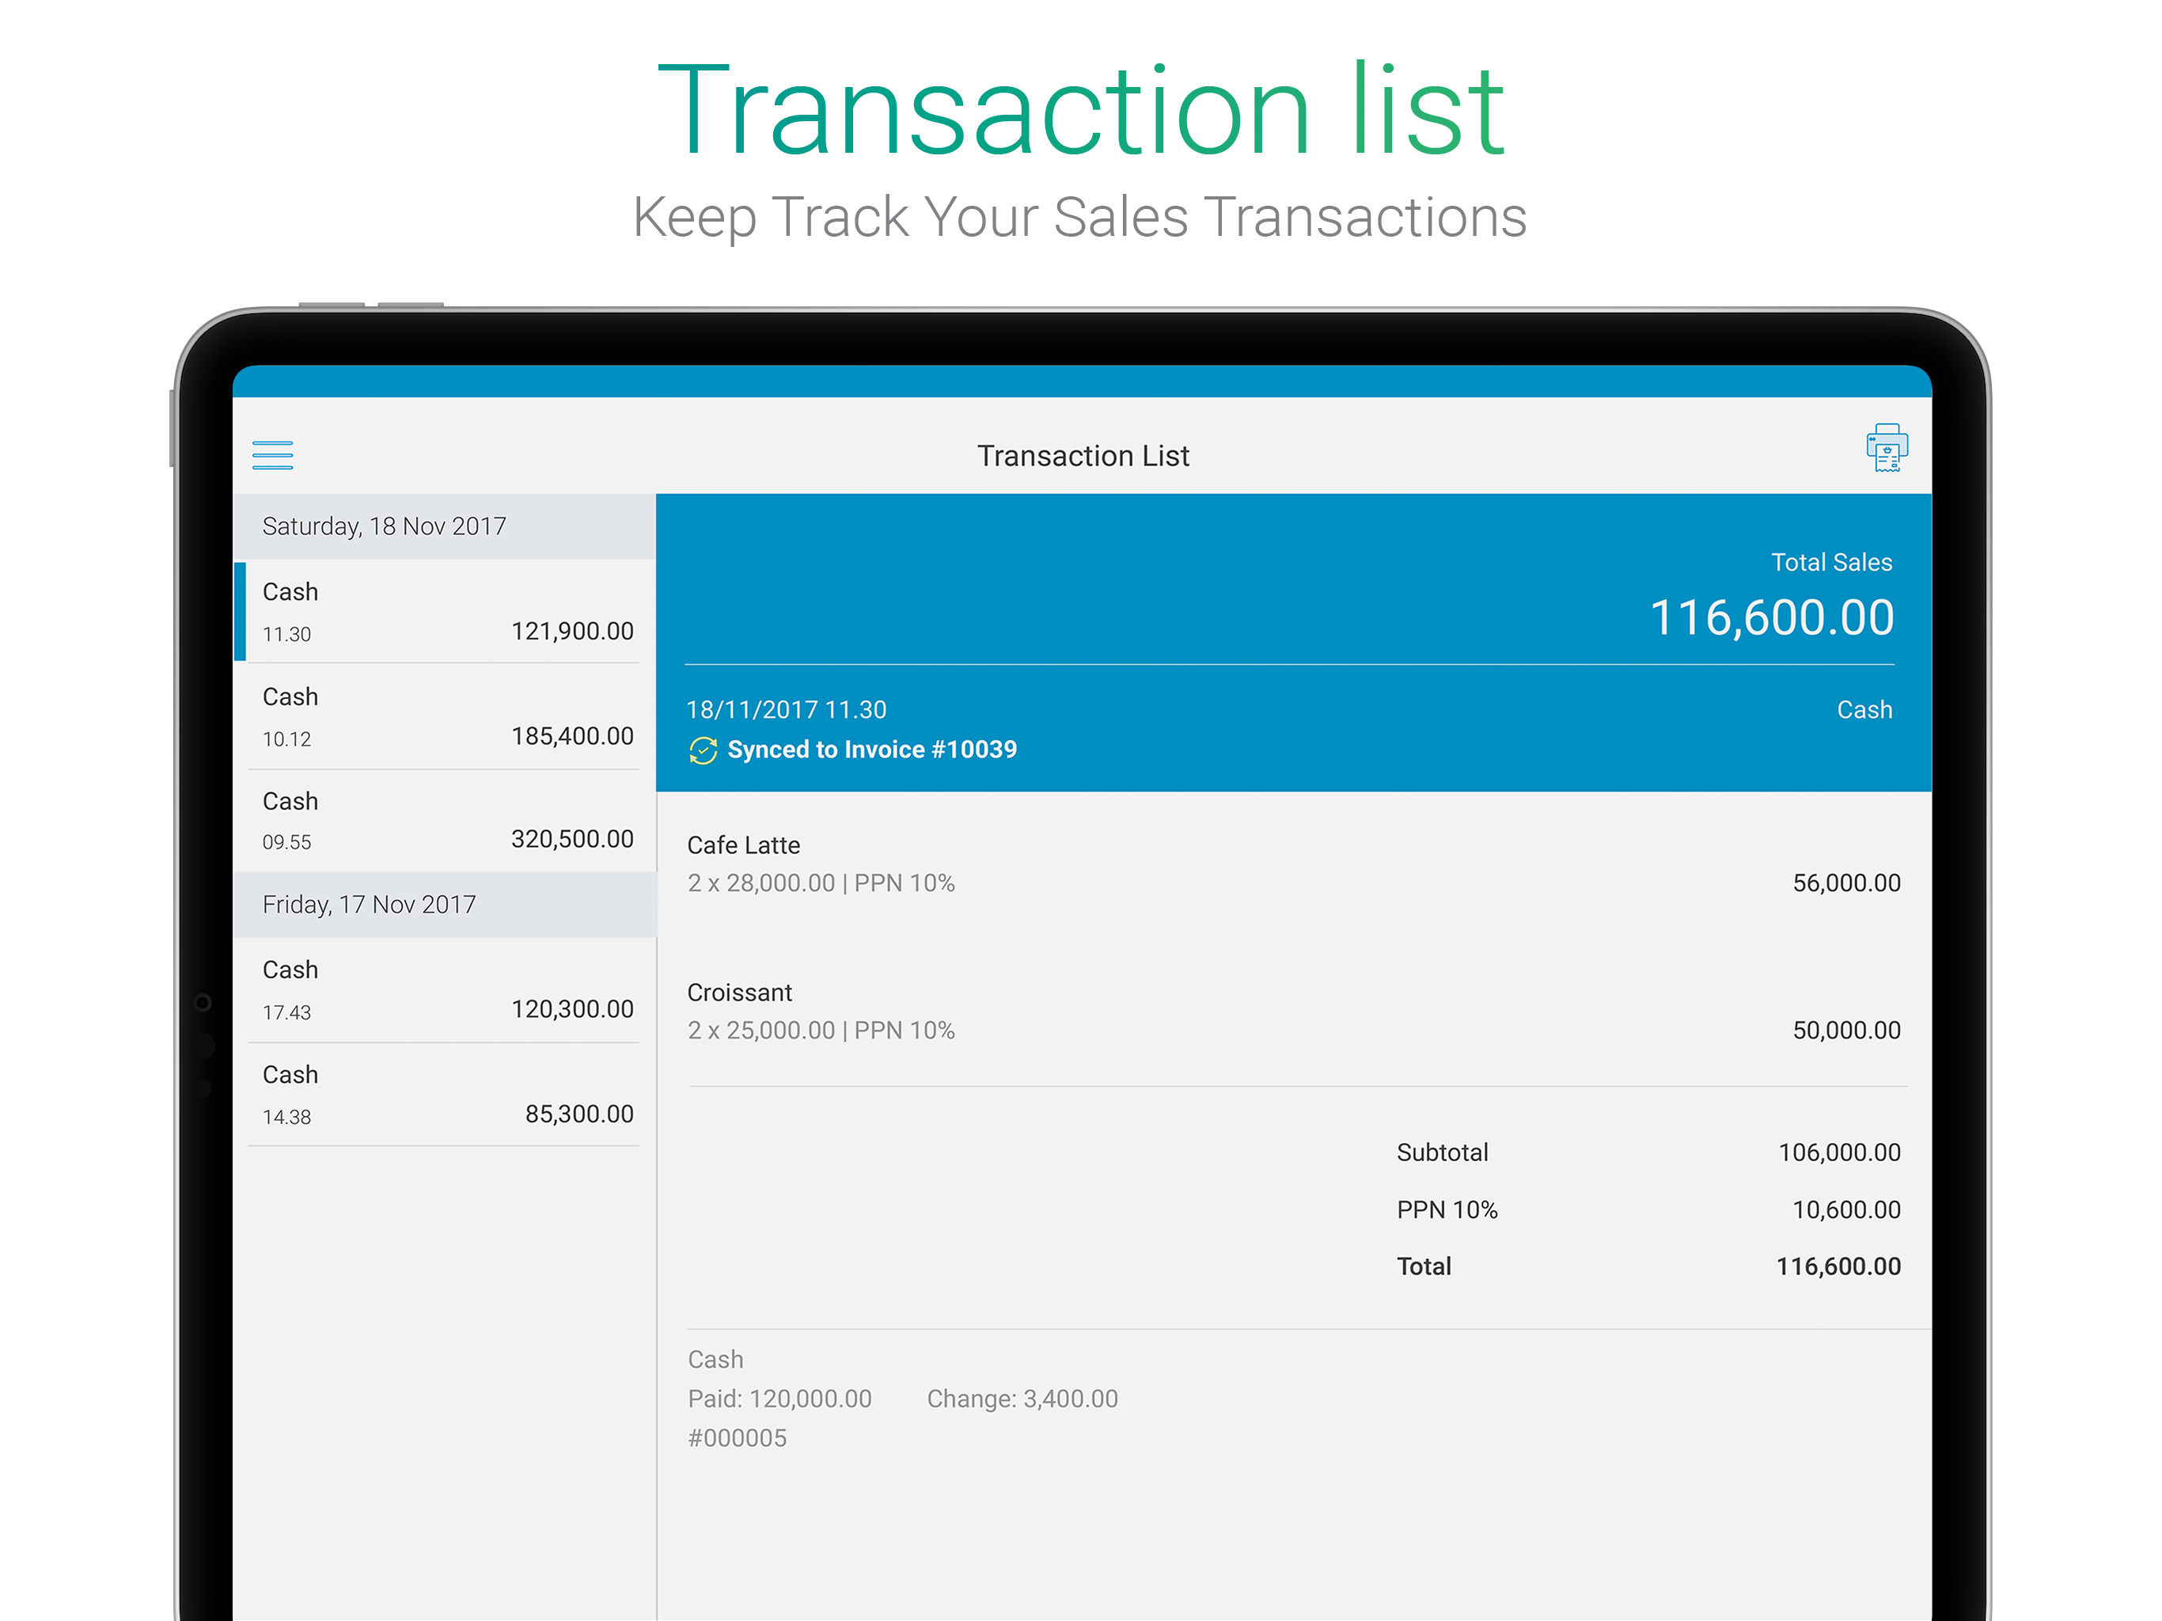Click the Transaction List title
The image size is (2162, 1621).
1083,456
